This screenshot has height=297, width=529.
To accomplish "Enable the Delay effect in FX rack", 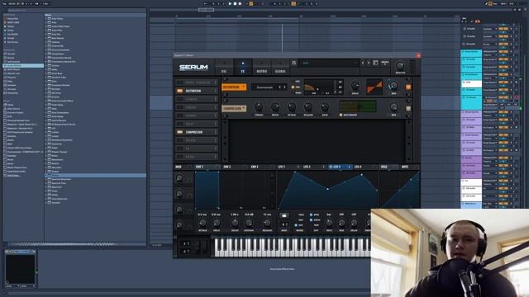I will (180, 124).
